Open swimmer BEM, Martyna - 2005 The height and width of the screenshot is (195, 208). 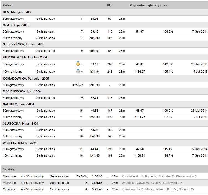(x=17, y=12)
